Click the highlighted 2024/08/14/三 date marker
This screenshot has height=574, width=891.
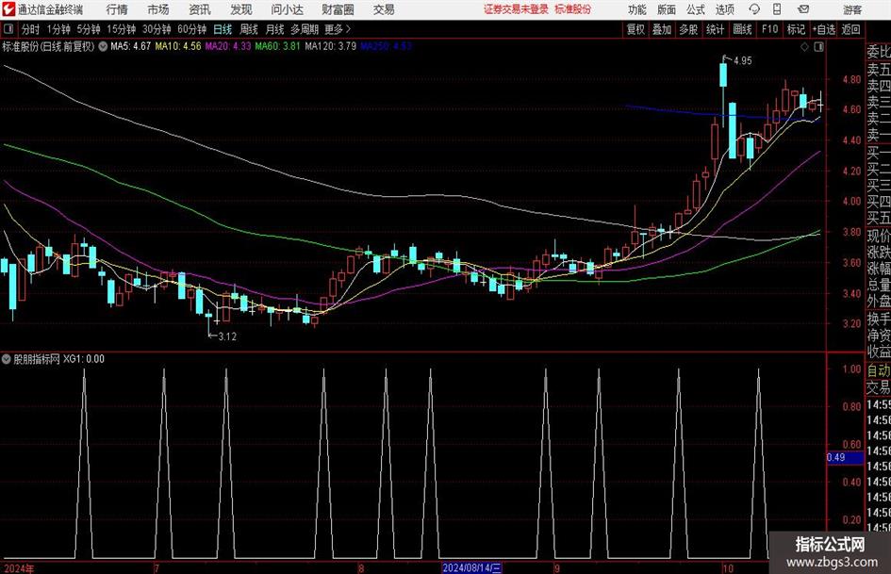tap(471, 567)
